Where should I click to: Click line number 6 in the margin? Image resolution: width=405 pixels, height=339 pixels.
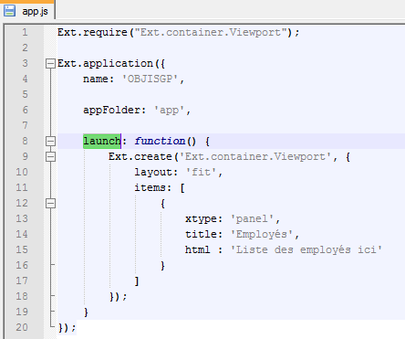[26, 110]
